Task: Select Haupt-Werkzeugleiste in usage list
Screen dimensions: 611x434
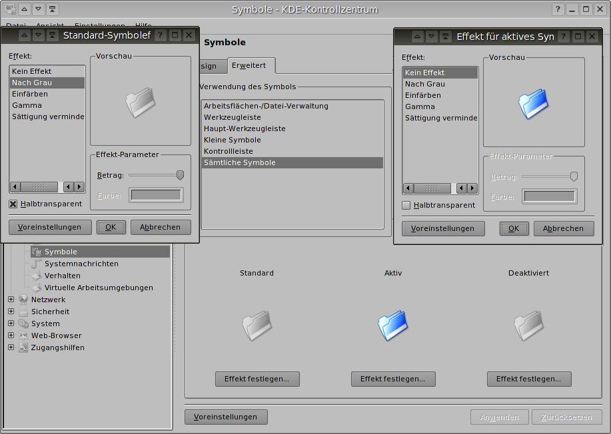Action: pos(293,128)
